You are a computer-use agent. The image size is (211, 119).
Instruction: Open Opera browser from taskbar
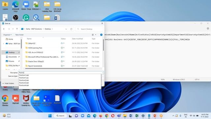113,116
